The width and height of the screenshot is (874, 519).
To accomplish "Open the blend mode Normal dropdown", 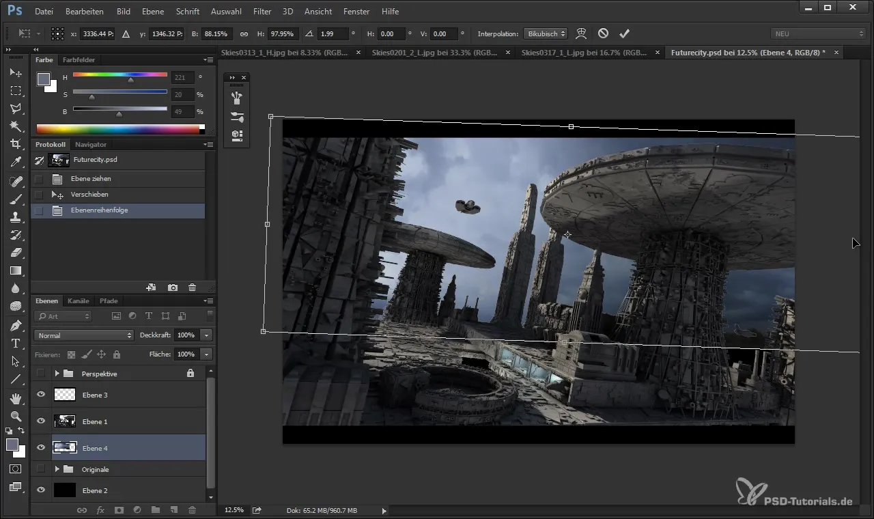I will 84,335.
